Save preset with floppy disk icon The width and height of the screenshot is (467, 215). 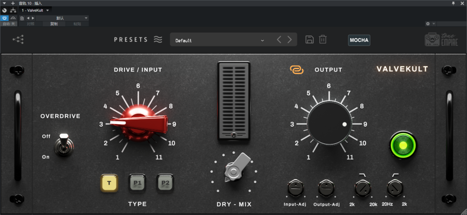310,39
